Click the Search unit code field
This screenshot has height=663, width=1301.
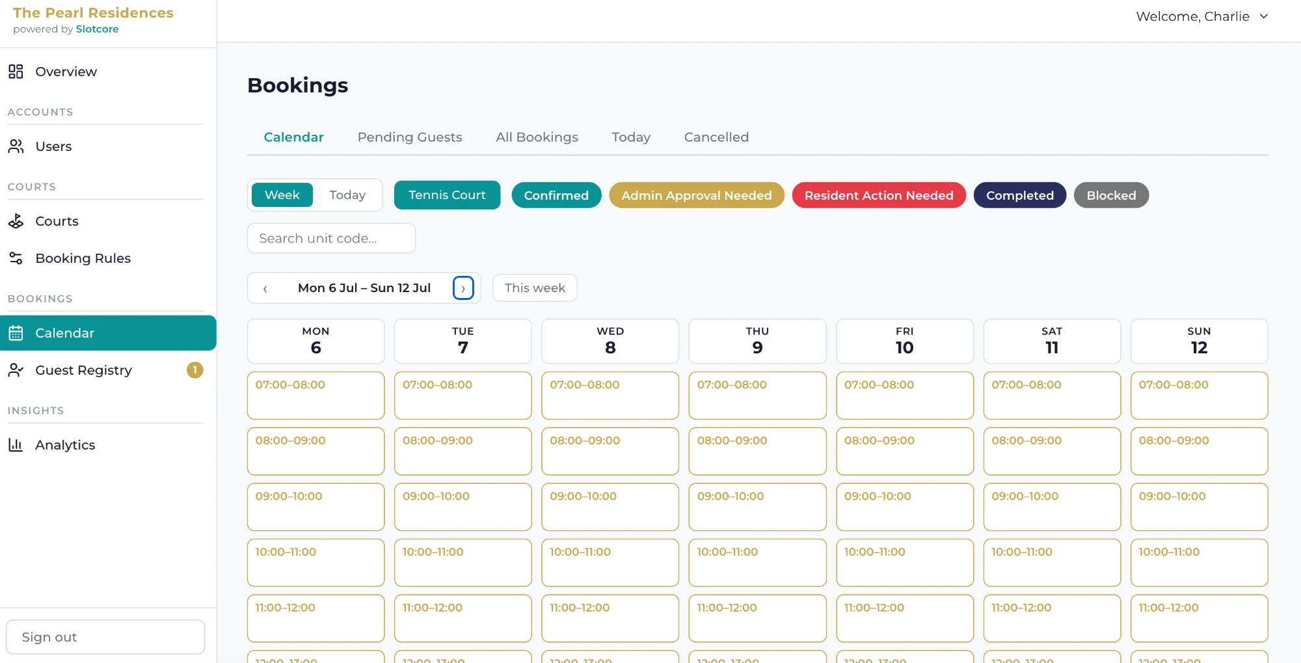coord(331,238)
